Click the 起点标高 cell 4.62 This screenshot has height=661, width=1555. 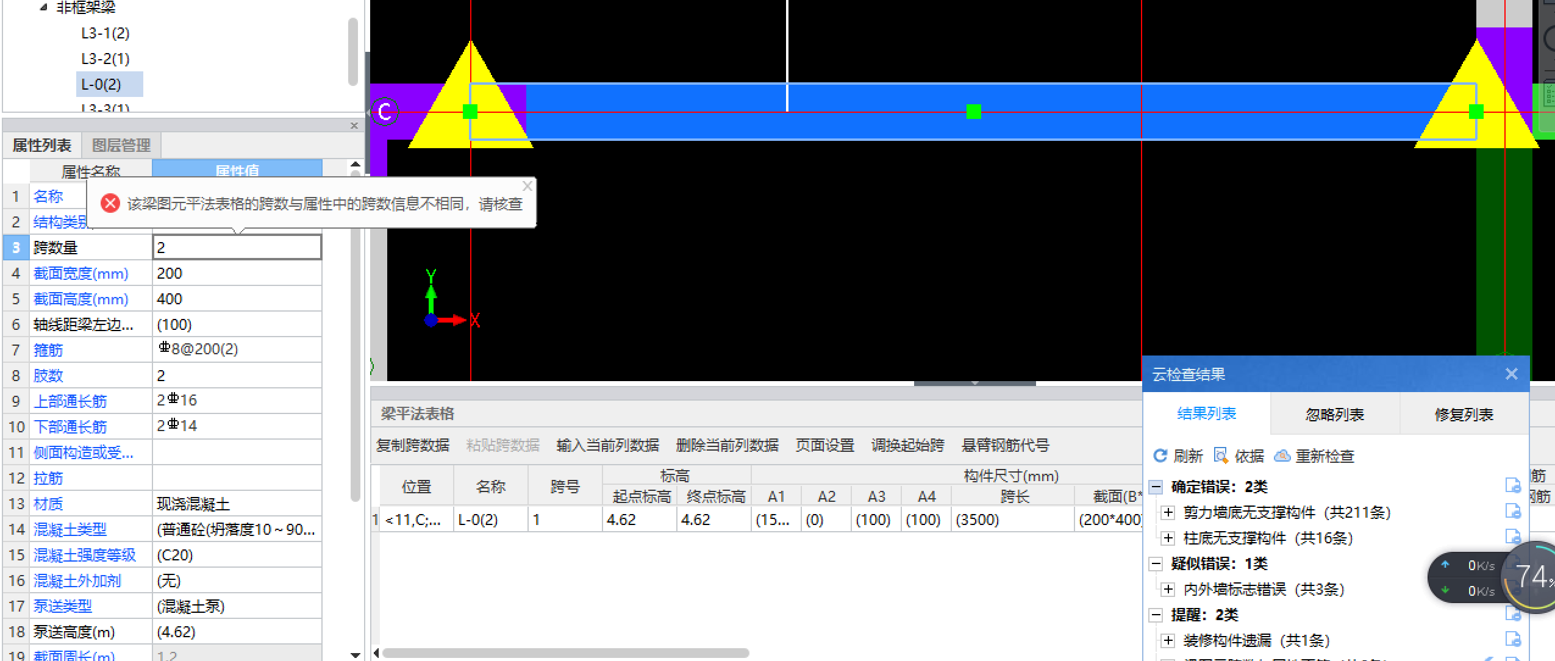click(x=639, y=520)
